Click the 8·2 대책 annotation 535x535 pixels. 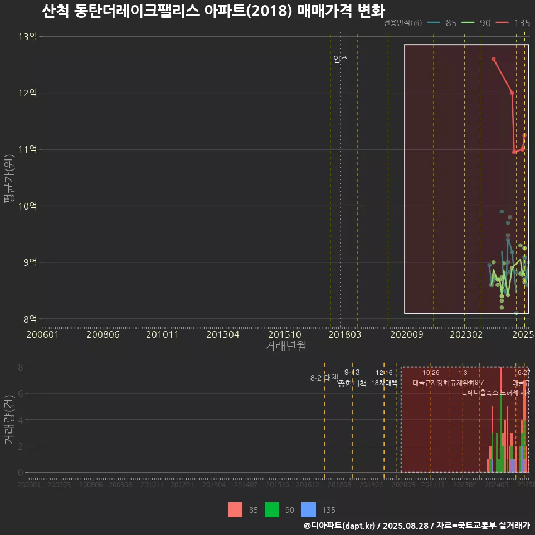click(x=324, y=378)
